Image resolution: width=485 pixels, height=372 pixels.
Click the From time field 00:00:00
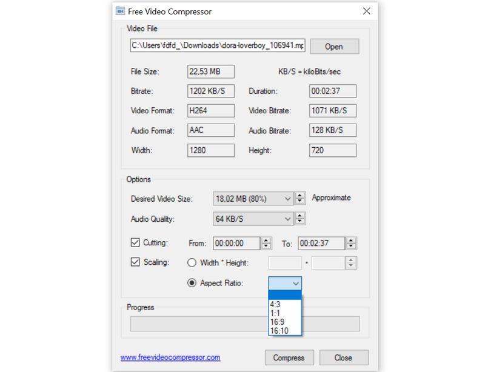(236, 244)
